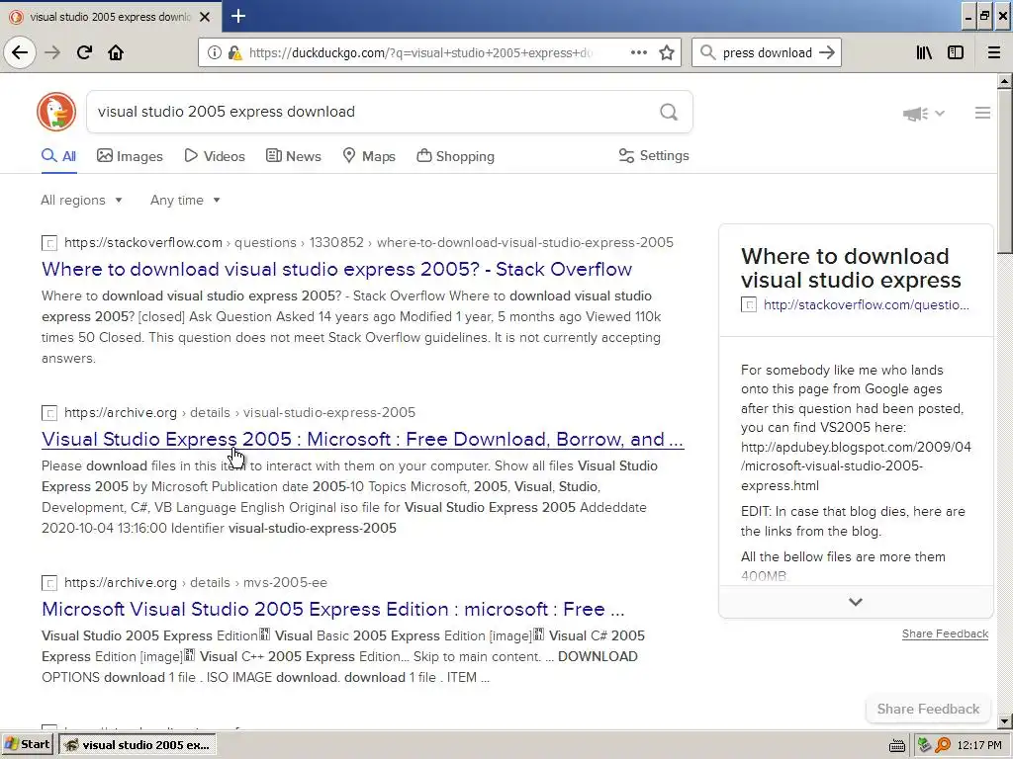Click the vertical scrollbar thumb

click(x=1004, y=171)
